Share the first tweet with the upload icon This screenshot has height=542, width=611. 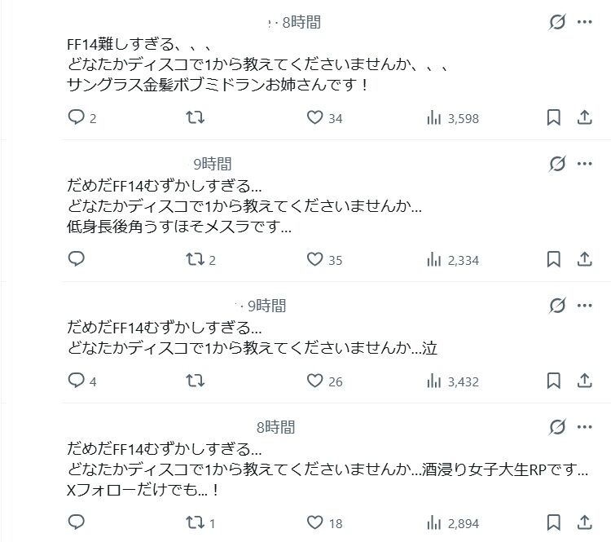tap(584, 117)
